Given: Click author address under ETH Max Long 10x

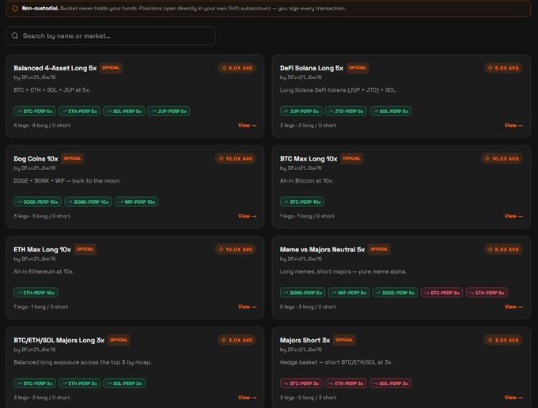Looking at the screenshot, I should pos(35,259).
